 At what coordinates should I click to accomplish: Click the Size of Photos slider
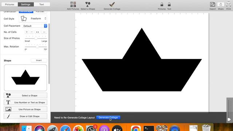(36, 38)
